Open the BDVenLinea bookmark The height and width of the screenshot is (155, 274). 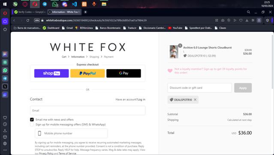[84, 28]
